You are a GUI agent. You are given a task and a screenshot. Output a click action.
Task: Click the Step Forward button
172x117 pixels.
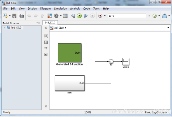pos(86,16)
